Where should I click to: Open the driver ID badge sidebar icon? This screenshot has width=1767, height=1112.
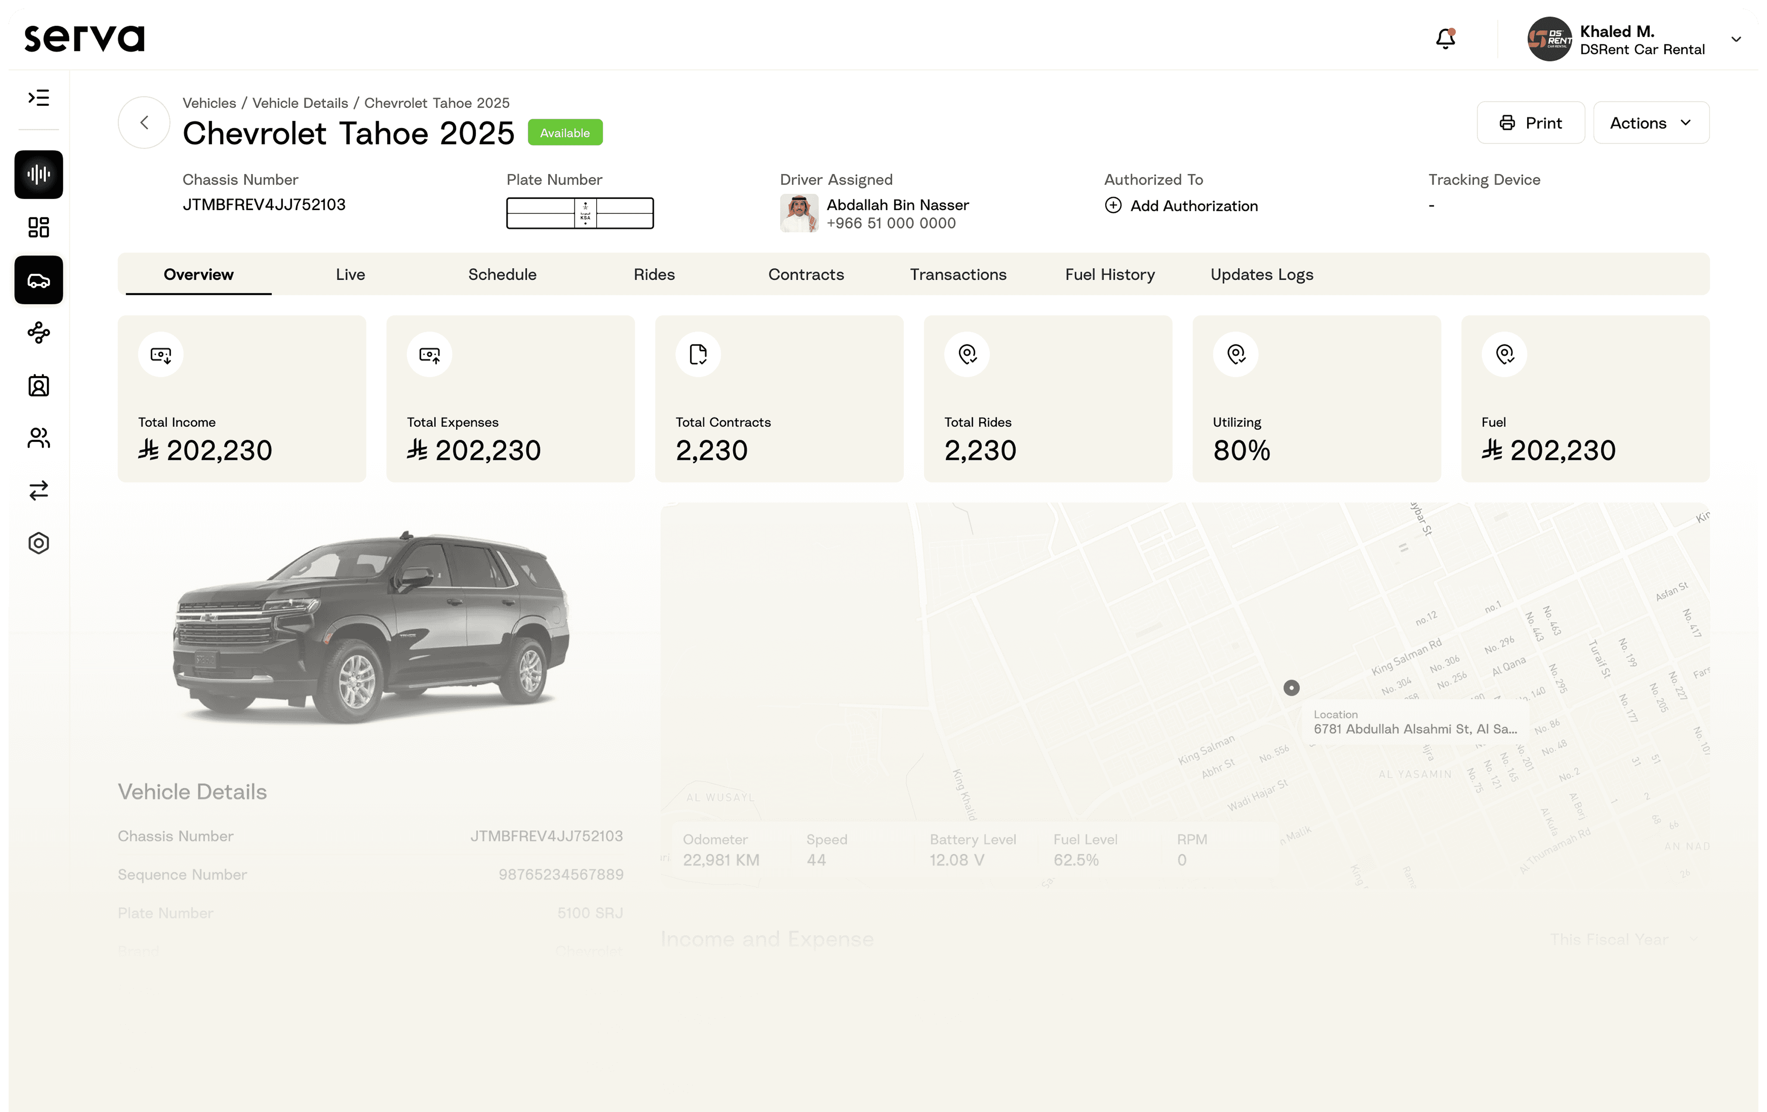coord(38,386)
